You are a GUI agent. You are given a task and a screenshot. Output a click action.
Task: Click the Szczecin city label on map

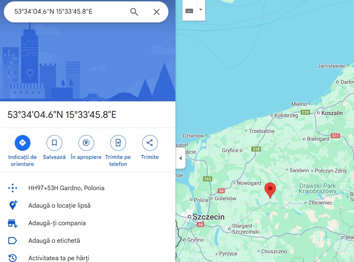coord(208,217)
